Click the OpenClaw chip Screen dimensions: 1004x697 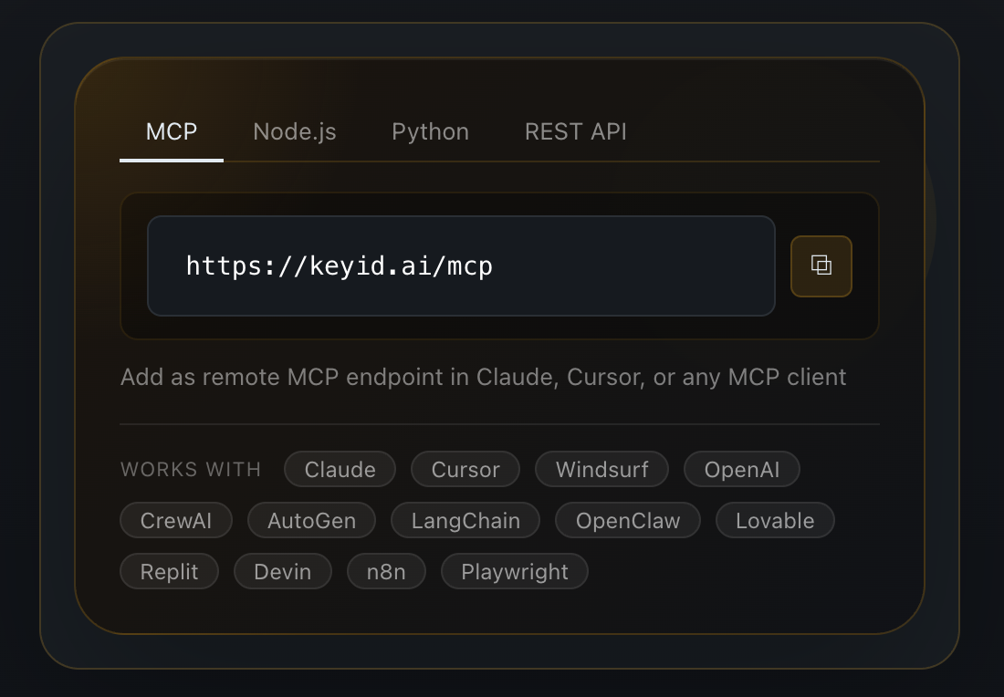coord(627,520)
